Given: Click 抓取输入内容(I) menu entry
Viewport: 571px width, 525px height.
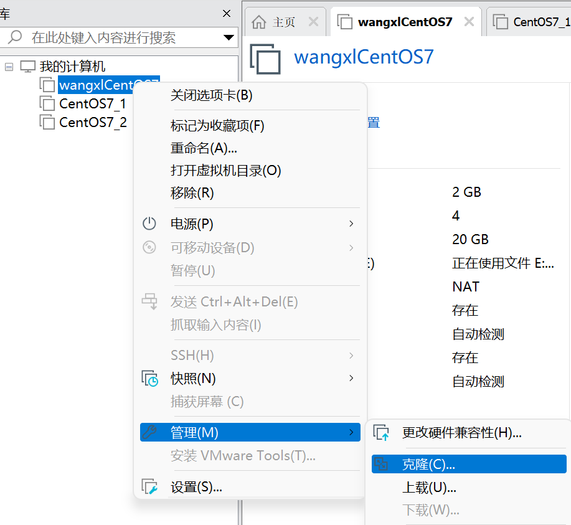Looking at the screenshot, I should [x=250, y=324].
